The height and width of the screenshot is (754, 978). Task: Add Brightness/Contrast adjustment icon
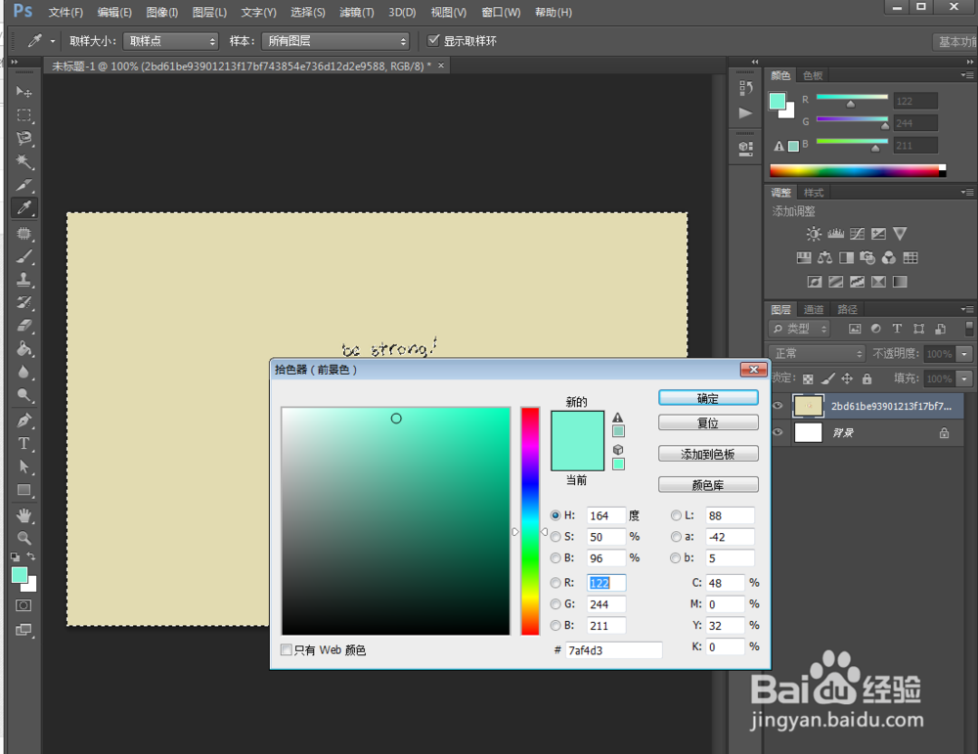814,234
